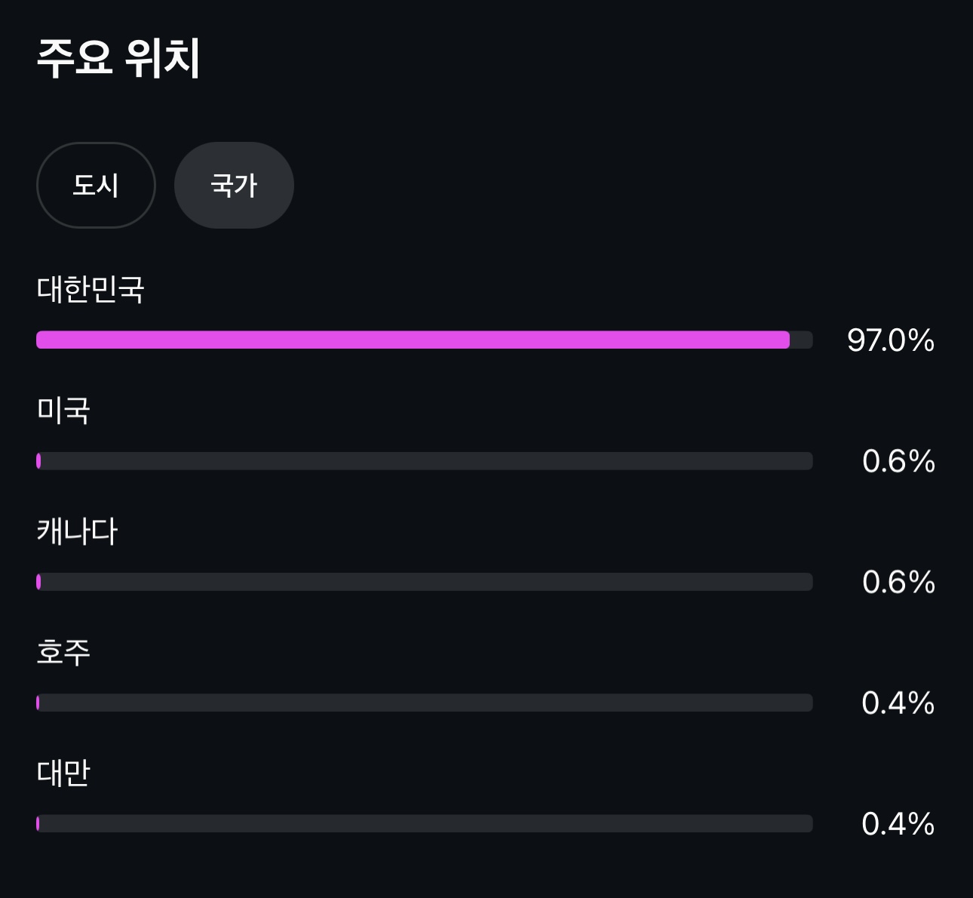Viewport: 973px width, 898px height.
Task: Click the 대한민국 country label
Action: [x=91, y=289]
